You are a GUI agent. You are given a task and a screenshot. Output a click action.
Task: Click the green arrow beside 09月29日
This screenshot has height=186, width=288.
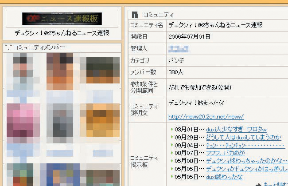click(172, 137)
